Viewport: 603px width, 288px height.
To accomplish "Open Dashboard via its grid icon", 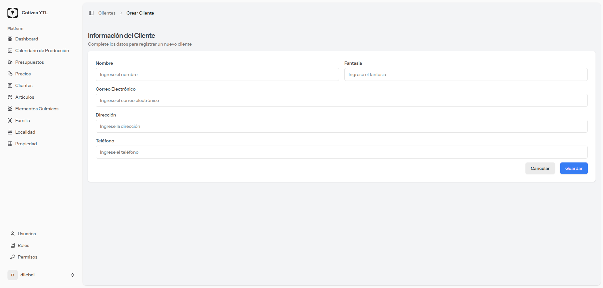I will click(10, 39).
